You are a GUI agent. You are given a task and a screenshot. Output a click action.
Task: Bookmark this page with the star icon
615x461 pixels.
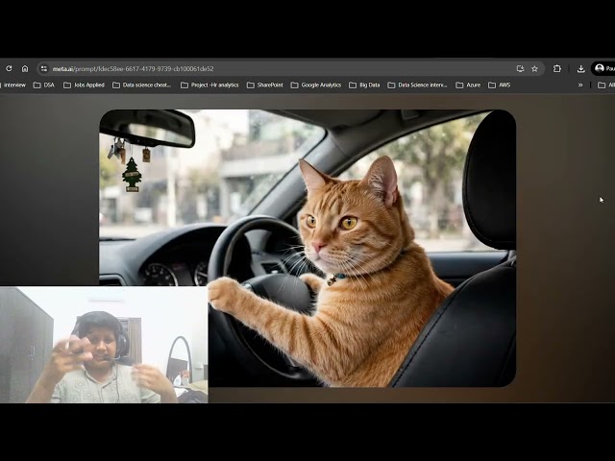click(534, 68)
